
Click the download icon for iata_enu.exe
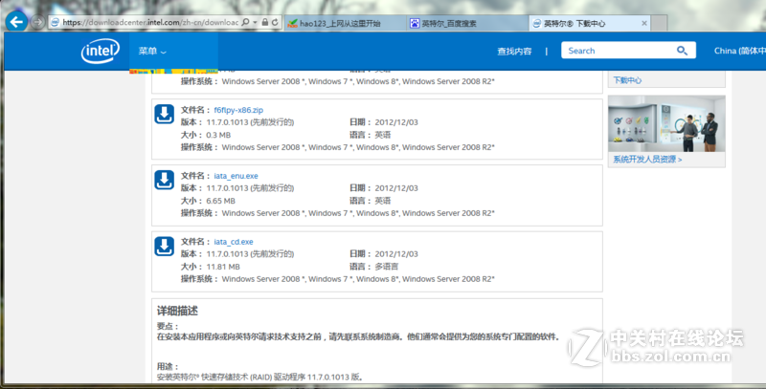[164, 180]
